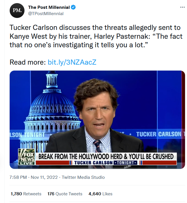The height and width of the screenshot is (203, 187).
Task: Click the Tucker Carlson background banner at right
Action: [x=158, y=134]
